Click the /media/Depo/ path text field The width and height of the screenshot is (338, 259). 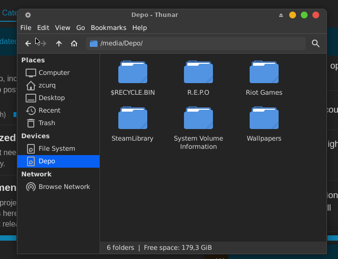pyautogui.click(x=196, y=43)
